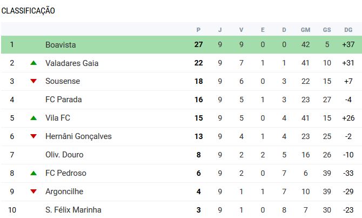
Task: Select S. Félix Marinha team name
Action: 73,210
